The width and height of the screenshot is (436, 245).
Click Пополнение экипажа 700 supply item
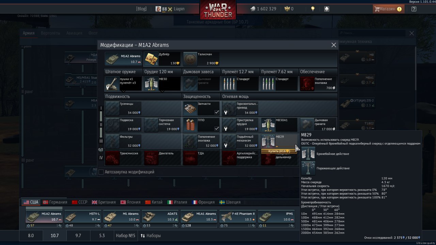[318, 84]
